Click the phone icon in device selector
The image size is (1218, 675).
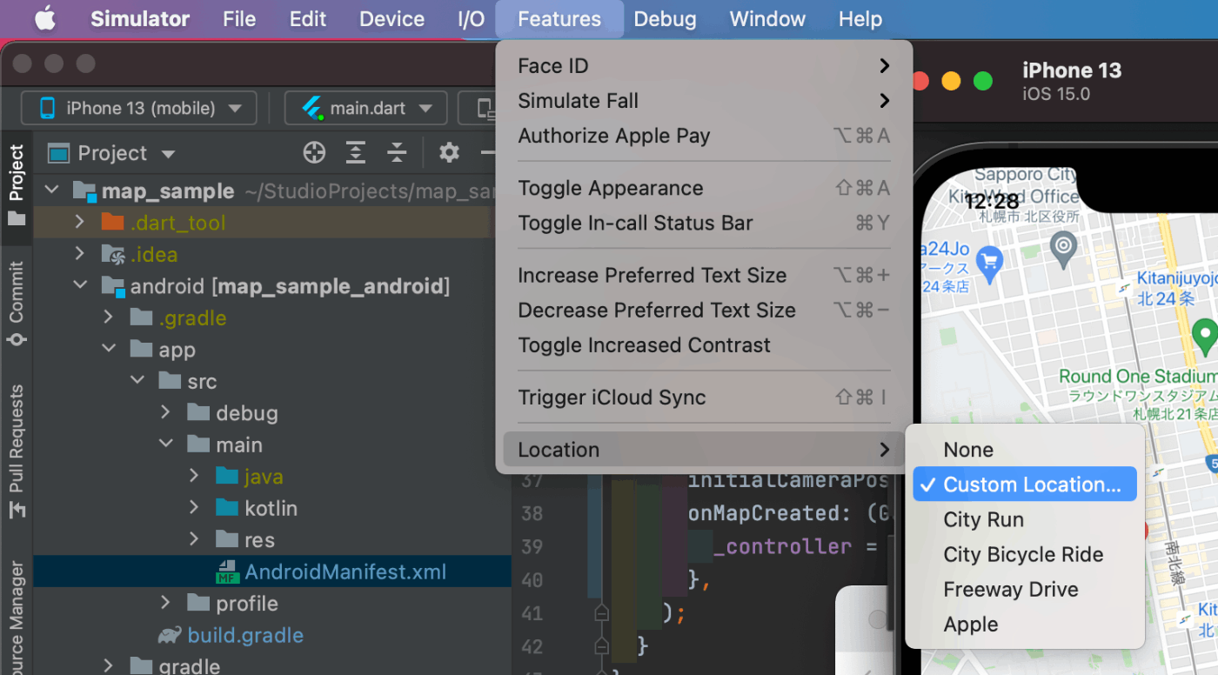48,108
